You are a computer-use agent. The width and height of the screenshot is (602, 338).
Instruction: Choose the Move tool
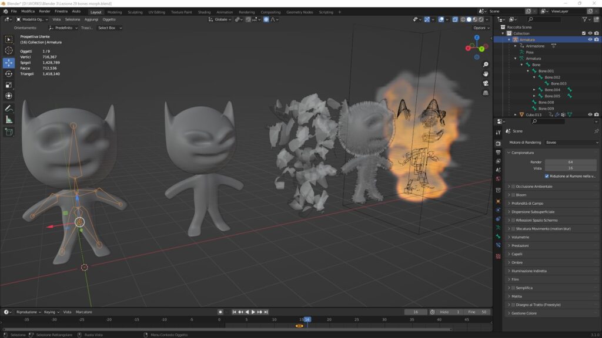[x=8, y=62]
